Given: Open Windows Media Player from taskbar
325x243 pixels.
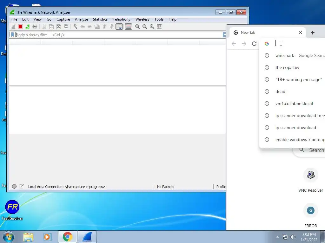Looking at the screenshot, I should pos(47,237).
